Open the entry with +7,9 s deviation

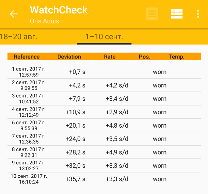pos(104,99)
